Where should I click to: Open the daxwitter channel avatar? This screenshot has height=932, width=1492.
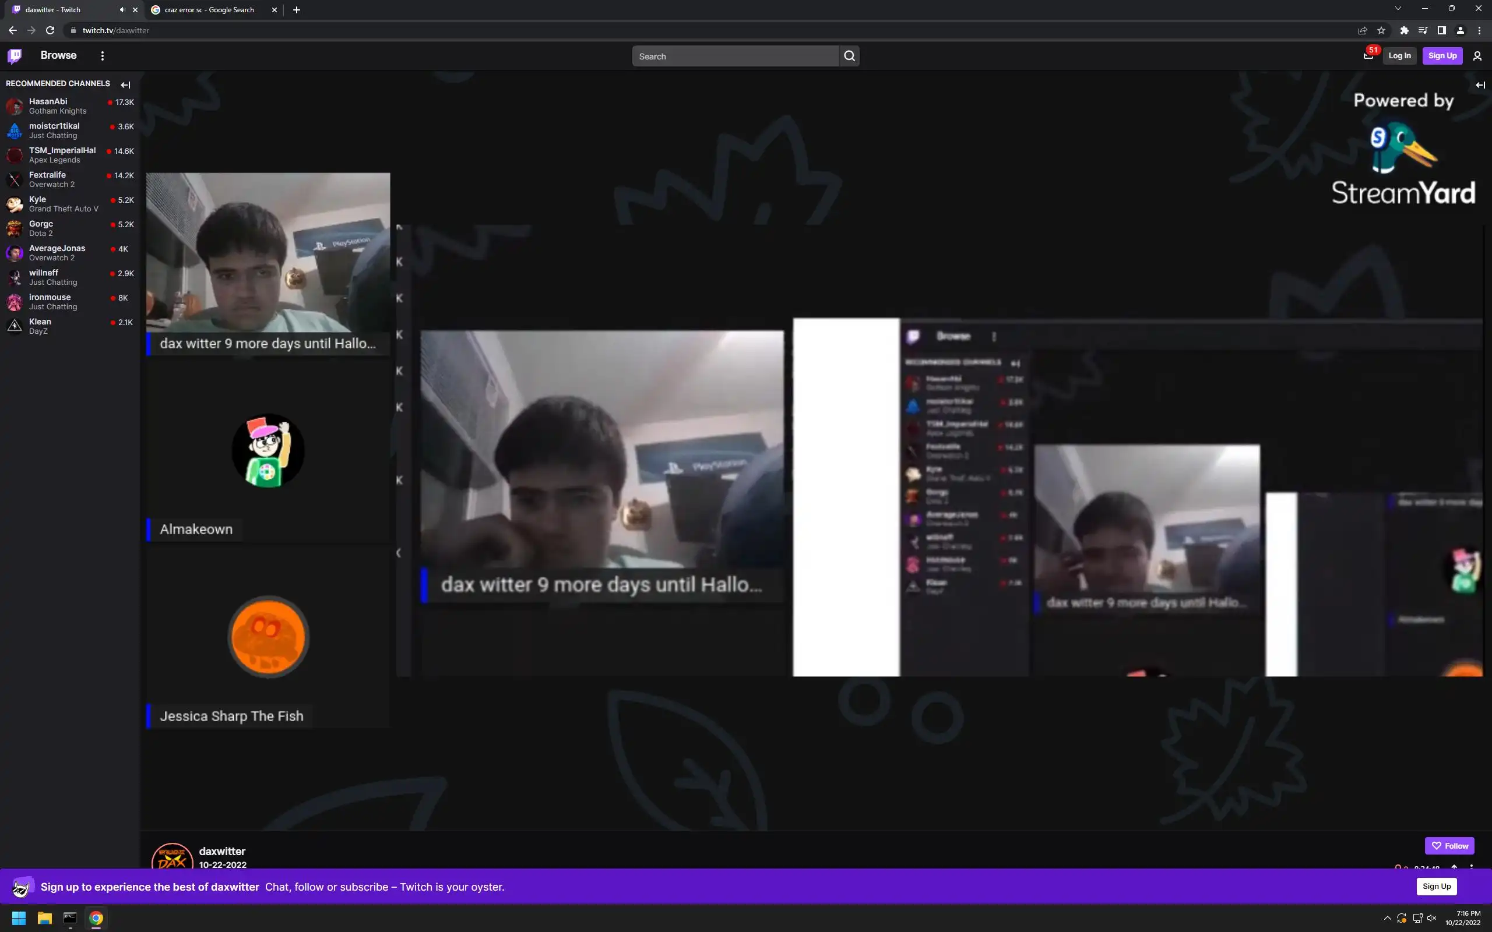click(172, 858)
